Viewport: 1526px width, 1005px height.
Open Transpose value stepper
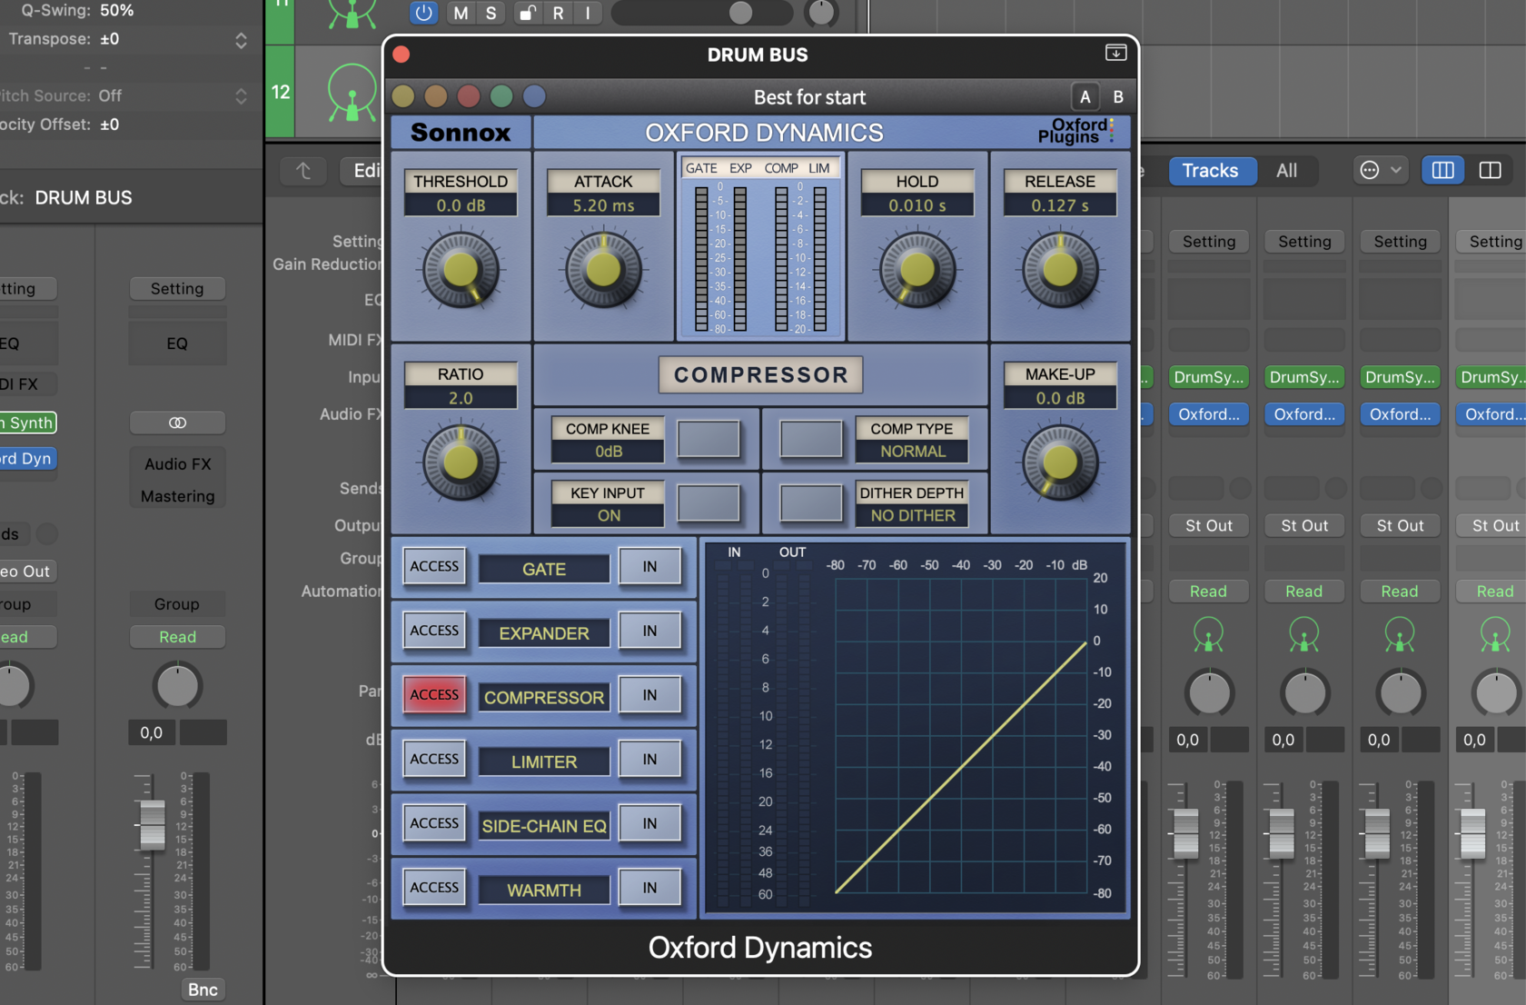pyautogui.click(x=241, y=40)
